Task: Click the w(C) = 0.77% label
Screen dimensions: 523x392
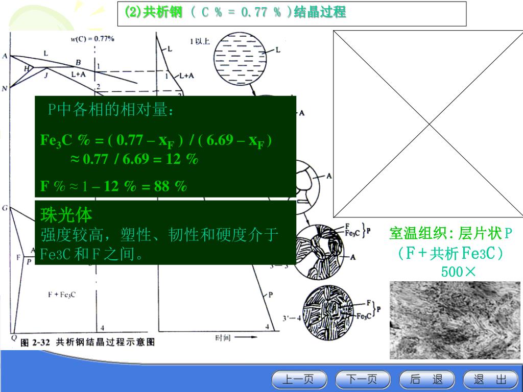Action: pyautogui.click(x=92, y=39)
